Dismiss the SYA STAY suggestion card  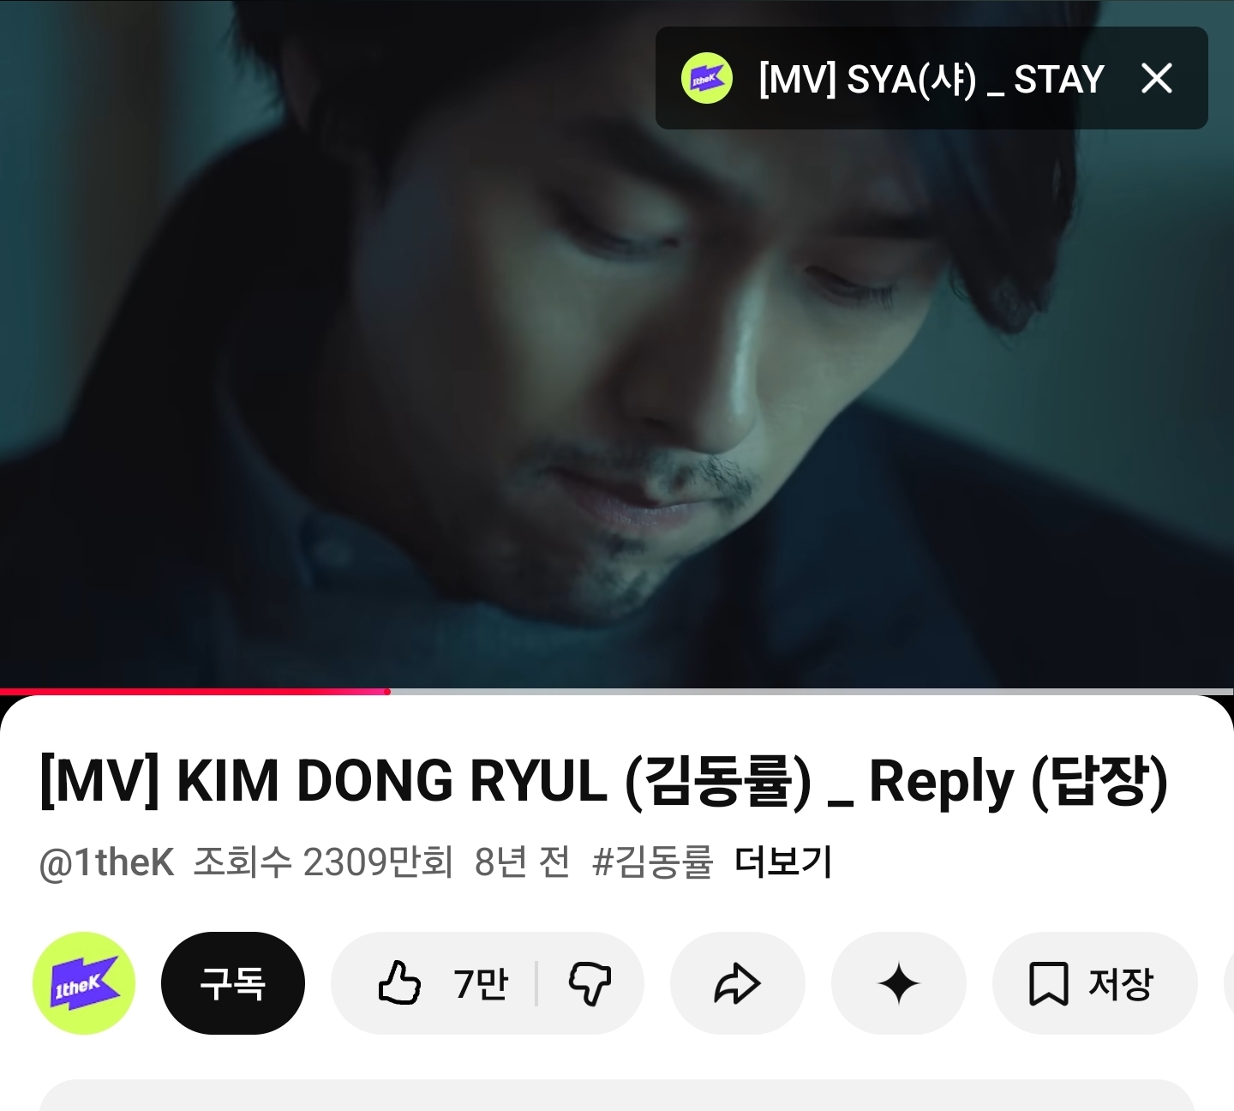click(1157, 79)
